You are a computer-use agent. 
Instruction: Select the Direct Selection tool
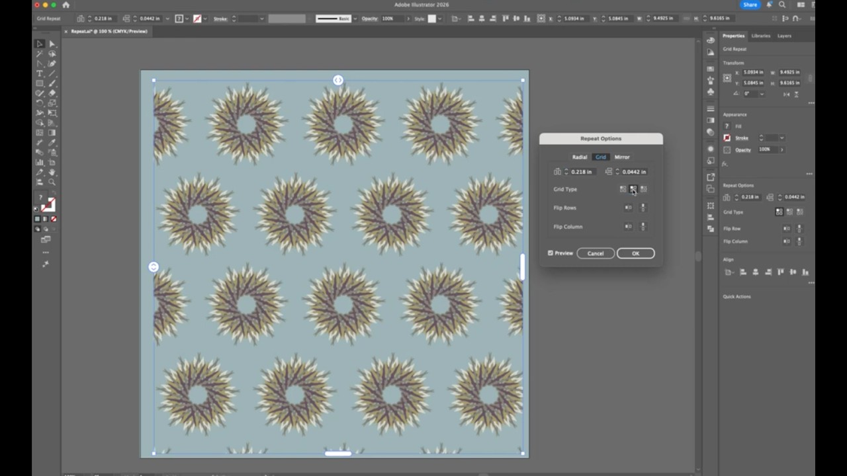(x=52, y=44)
